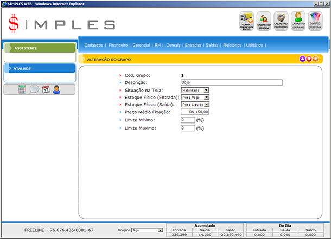Open Conhec. Transporte icon with truck
The image size is (331, 239).
coord(247,22)
